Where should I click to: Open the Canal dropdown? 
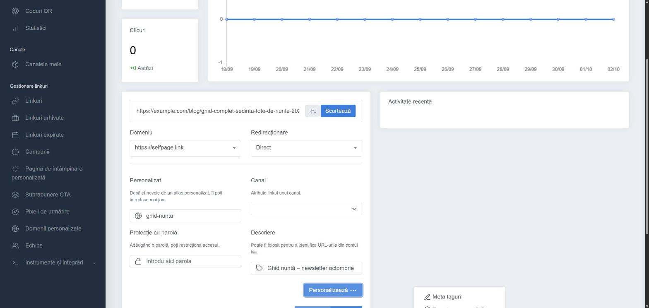pyautogui.click(x=306, y=209)
